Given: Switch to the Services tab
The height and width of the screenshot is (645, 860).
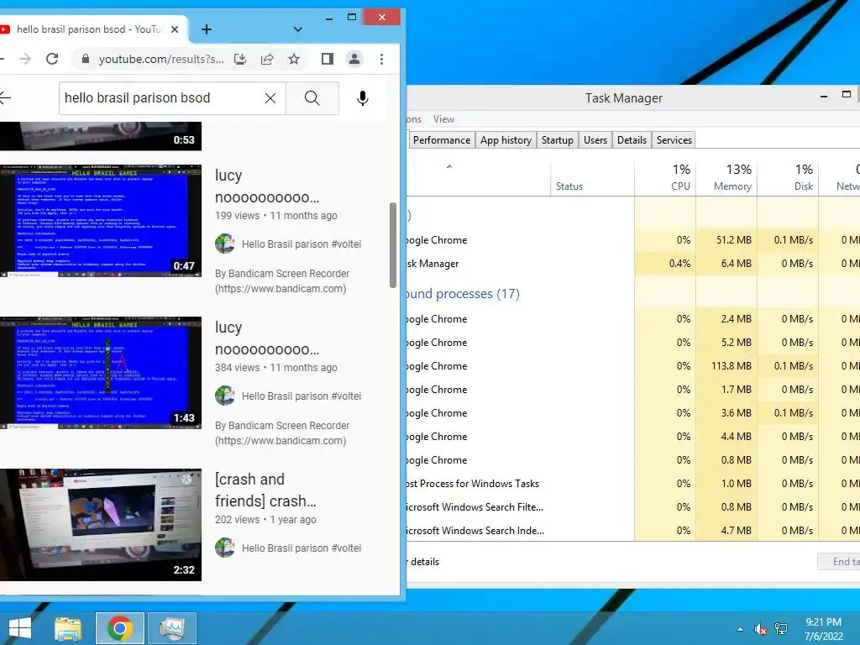Looking at the screenshot, I should pyautogui.click(x=674, y=140).
